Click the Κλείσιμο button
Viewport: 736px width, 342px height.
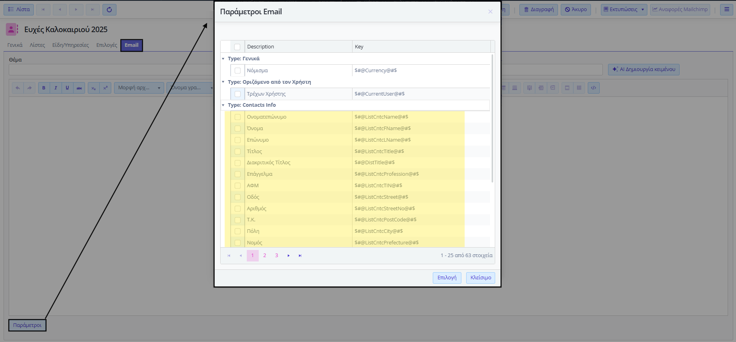(480, 278)
